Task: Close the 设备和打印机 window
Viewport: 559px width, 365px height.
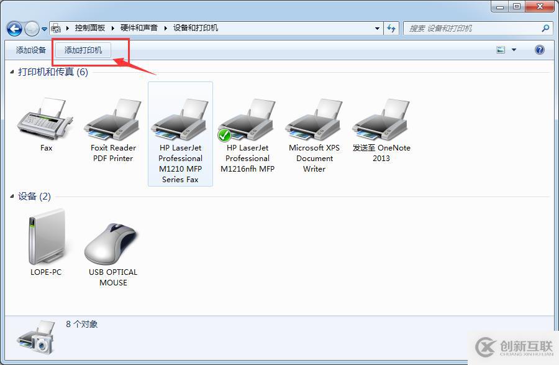Action: (x=540, y=6)
